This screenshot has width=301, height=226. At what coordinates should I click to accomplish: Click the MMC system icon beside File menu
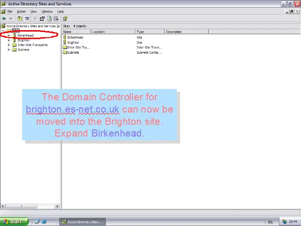pos(3,11)
